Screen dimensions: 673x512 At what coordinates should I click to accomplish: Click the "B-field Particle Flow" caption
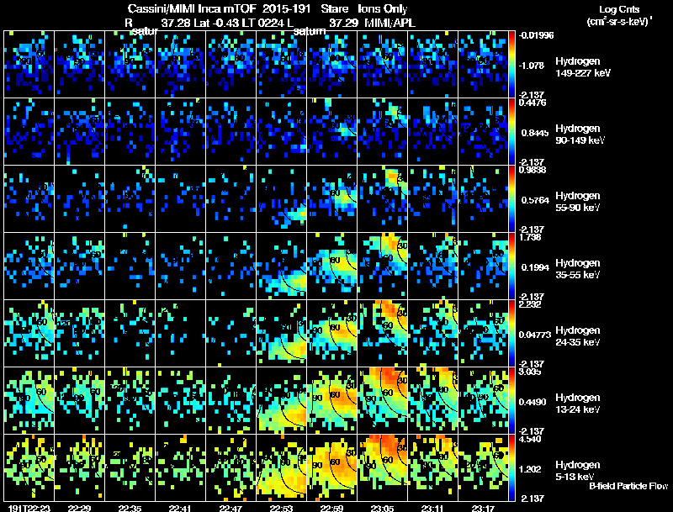click(628, 486)
